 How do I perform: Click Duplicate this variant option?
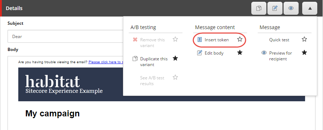click(154, 62)
